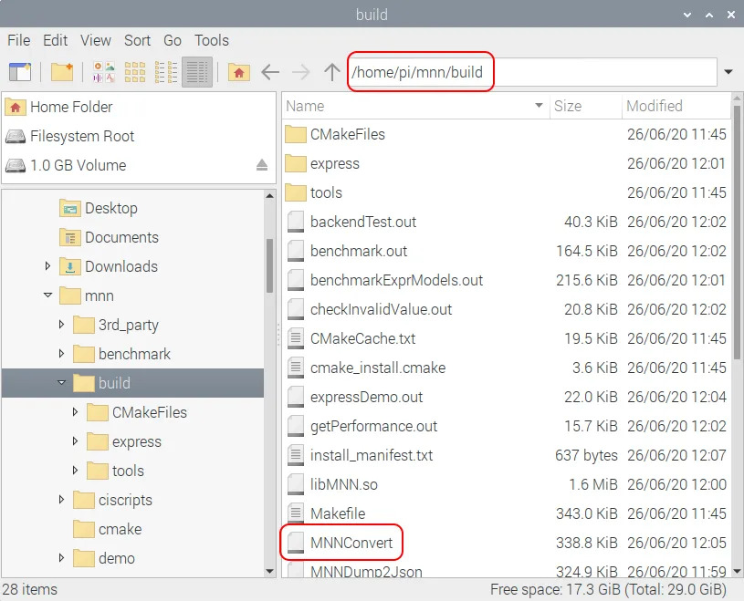This screenshot has height=601, width=744.
Task: Expand the Downloads tree node
Action: [47, 266]
